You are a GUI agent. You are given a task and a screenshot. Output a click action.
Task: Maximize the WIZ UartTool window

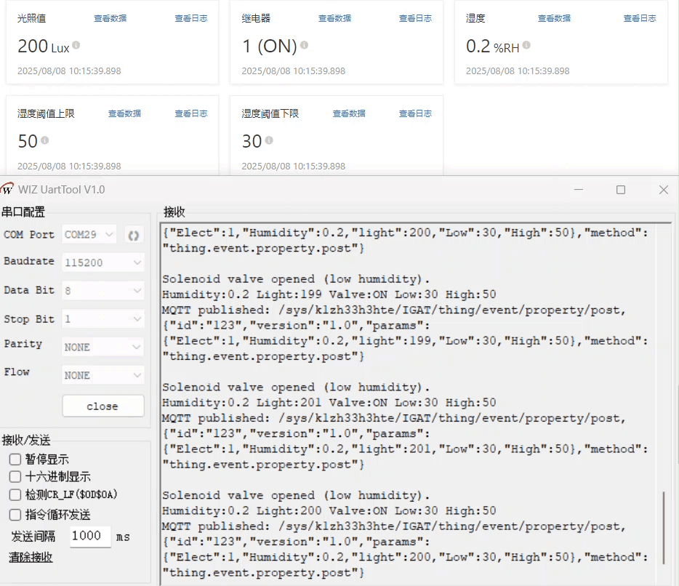[x=621, y=190]
